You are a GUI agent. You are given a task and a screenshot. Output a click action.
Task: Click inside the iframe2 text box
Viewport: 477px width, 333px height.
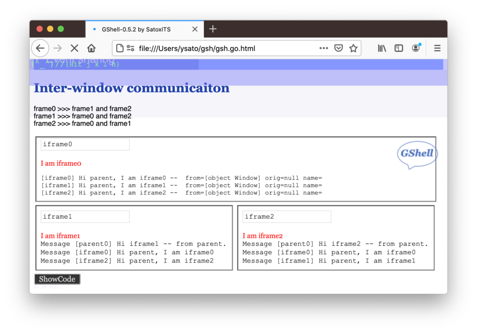(x=286, y=217)
